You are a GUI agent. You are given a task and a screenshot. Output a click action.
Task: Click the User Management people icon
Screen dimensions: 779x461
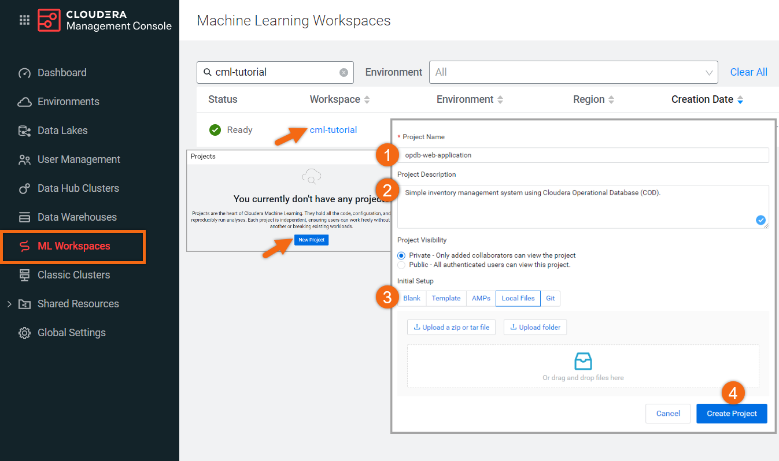pos(24,159)
